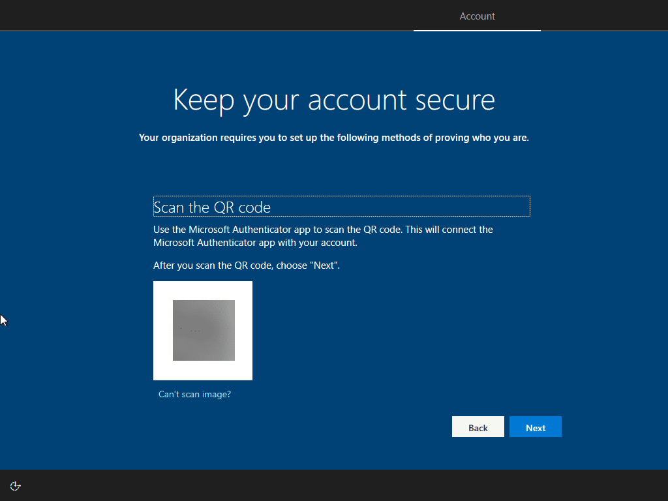Select the "Scan the QR code" heading

pyautogui.click(x=342, y=207)
